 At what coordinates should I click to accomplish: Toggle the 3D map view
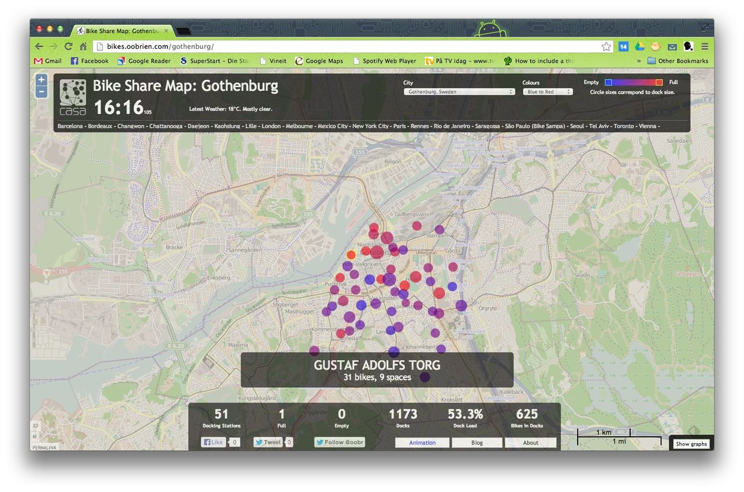[x=35, y=426]
